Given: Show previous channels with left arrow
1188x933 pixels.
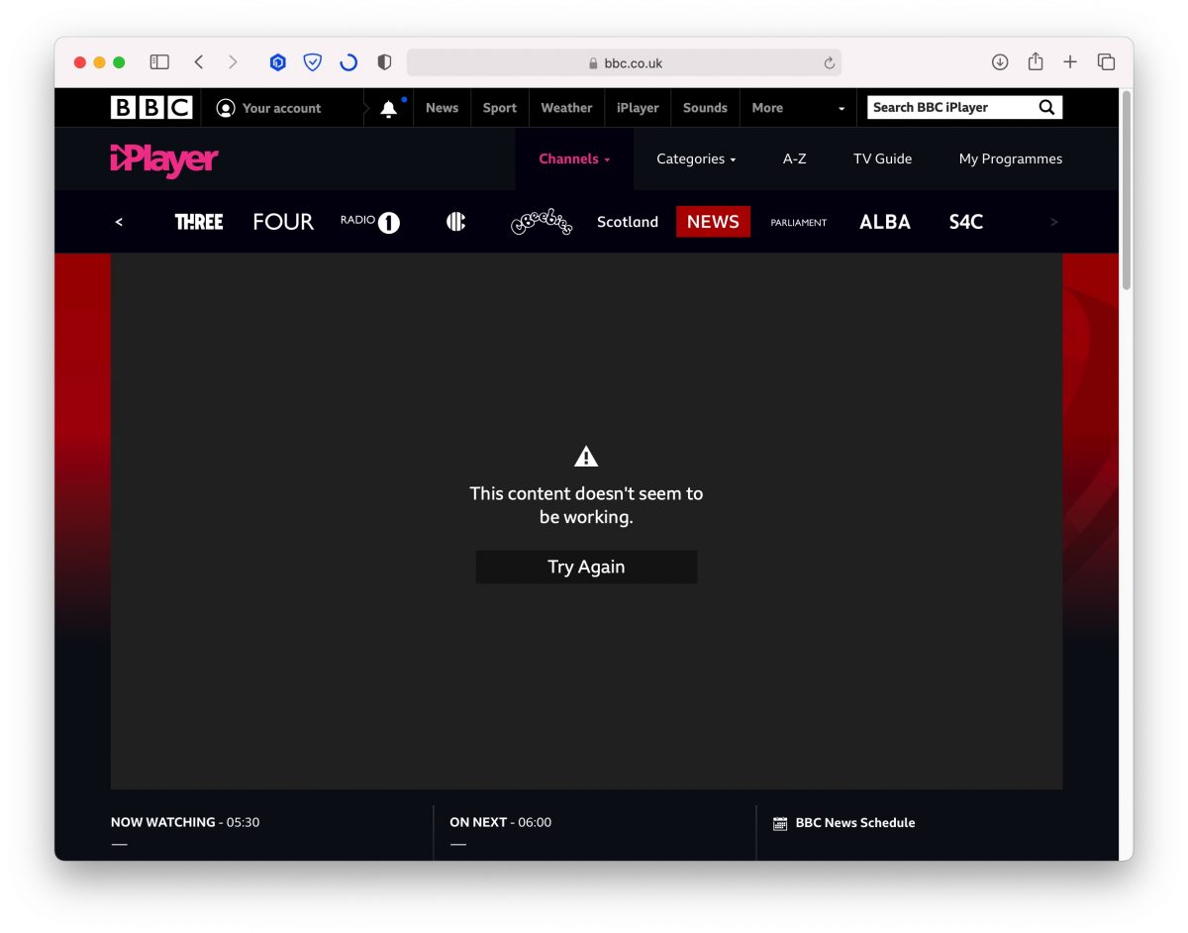Looking at the screenshot, I should coord(119,222).
